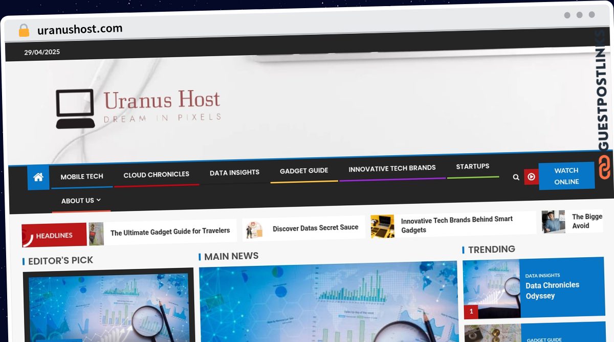Screen dimensions: 614x342
Task: Click the 29/04/2025 date text
Action: (42, 52)
